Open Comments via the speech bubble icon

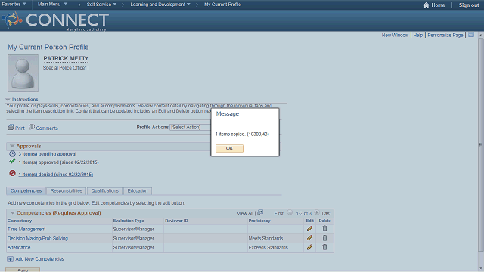(x=32, y=127)
